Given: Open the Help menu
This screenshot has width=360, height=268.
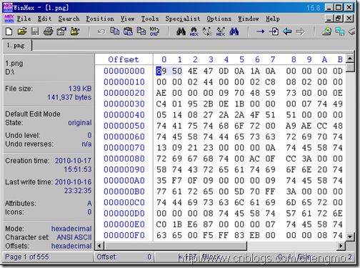Looking at the screenshot, I should coord(273,19).
